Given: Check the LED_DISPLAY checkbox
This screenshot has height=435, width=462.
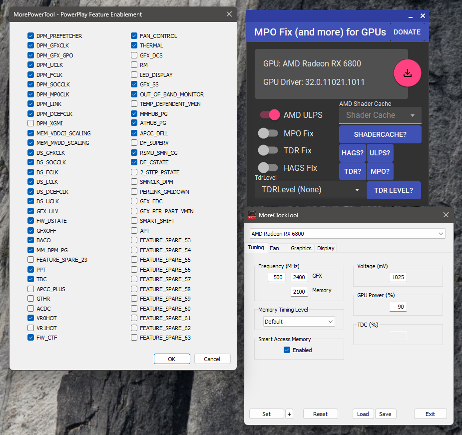Looking at the screenshot, I should pyautogui.click(x=134, y=75).
